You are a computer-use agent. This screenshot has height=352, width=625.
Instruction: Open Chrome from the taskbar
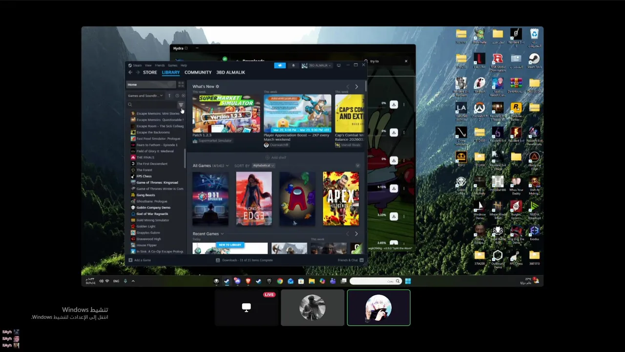(x=280, y=281)
